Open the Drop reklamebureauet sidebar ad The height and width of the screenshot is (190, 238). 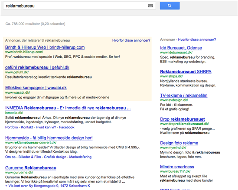(x=183, y=119)
